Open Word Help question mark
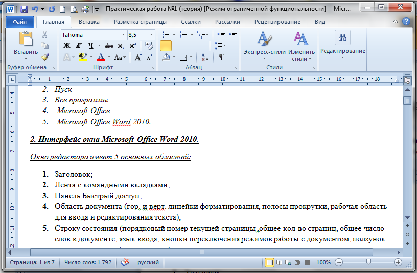This screenshot has height=273, width=417. coord(406,21)
